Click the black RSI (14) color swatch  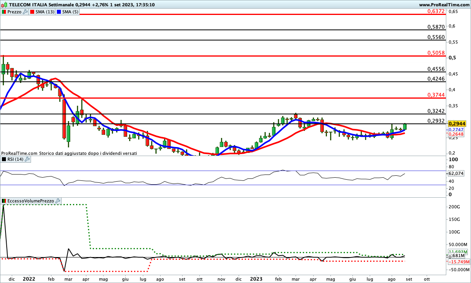4,159
